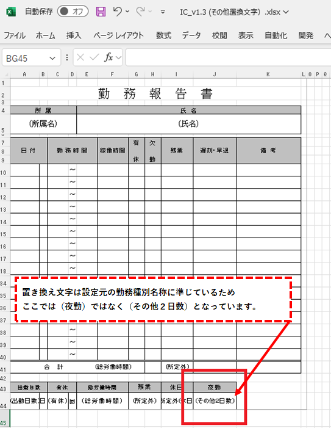Viewport: 331px width, 428px height.
Task: Click the Excel application icon
Action: click(11, 12)
